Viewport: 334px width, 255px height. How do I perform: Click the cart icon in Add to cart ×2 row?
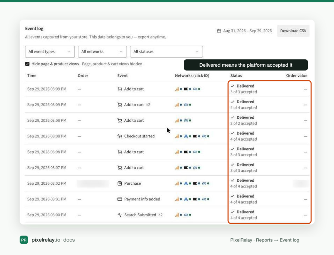pyautogui.click(x=120, y=105)
